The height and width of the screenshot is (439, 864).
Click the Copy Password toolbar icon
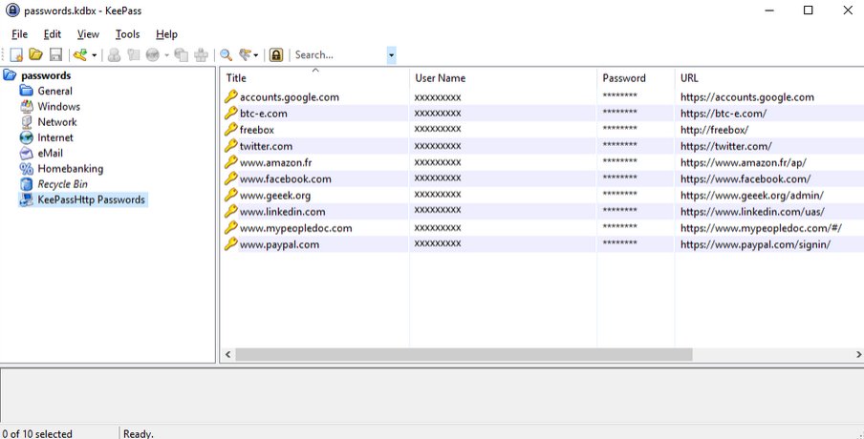[134, 54]
